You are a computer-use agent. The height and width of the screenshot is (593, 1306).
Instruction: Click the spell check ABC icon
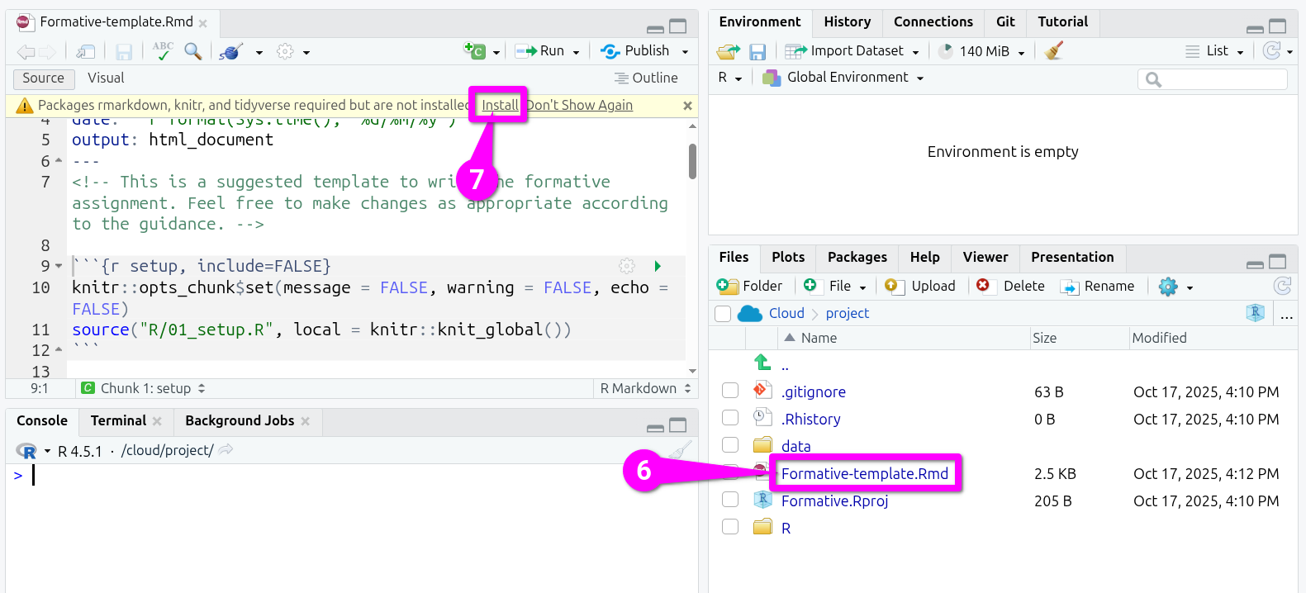pos(163,51)
